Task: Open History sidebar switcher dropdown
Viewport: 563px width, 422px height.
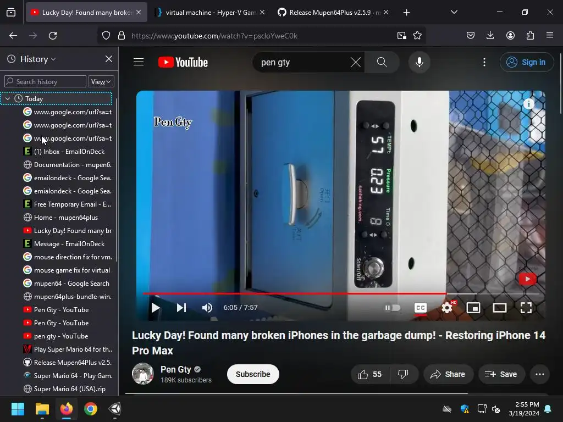Action: pos(38,59)
